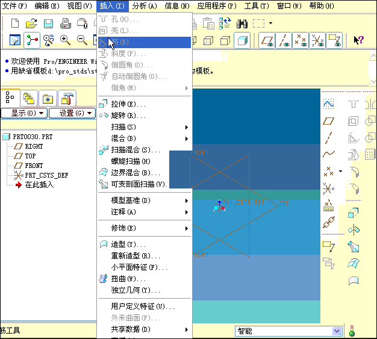Click the sketch tool icon
377x339 pixels.
[328, 104]
